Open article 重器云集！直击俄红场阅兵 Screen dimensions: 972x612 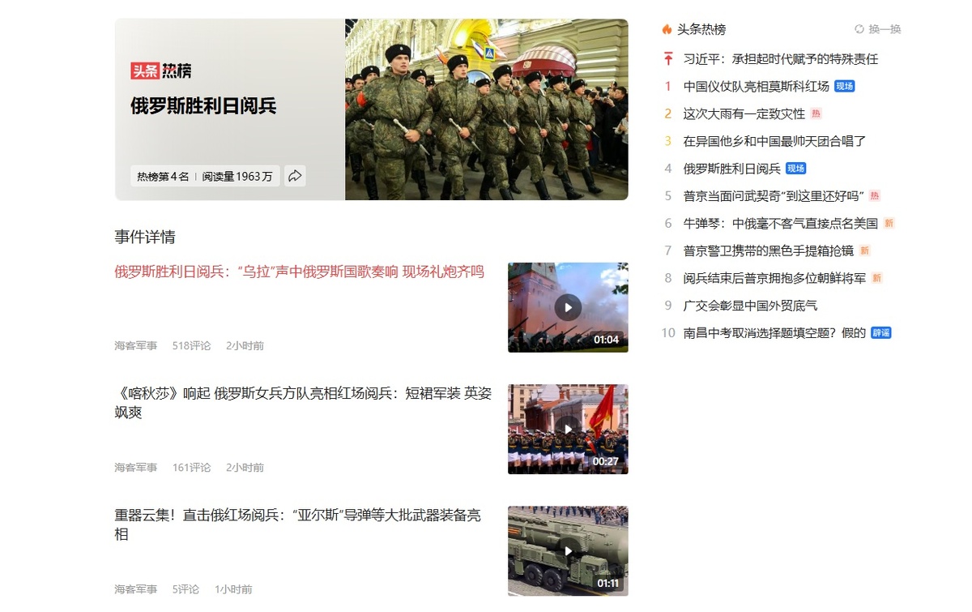298,524
